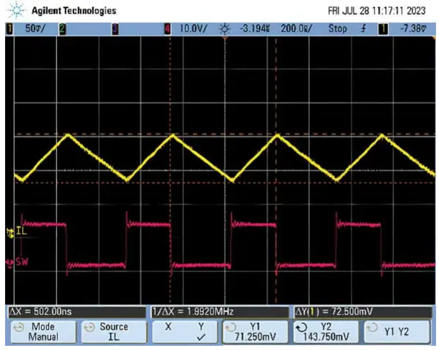Image resolution: width=439 pixels, height=350 pixels.
Task: Click the rising edge trigger slope icon
Action: [x=364, y=28]
